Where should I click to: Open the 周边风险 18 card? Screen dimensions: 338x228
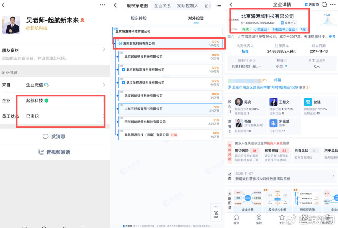[247, 155]
